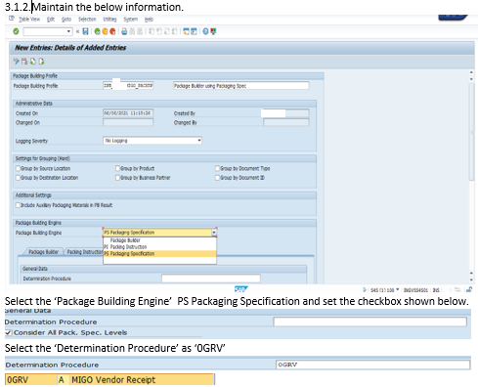The height and width of the screenshot is (387, 478).
Task: Tick Group by Source Location checkbox
Action: (18, 168)
